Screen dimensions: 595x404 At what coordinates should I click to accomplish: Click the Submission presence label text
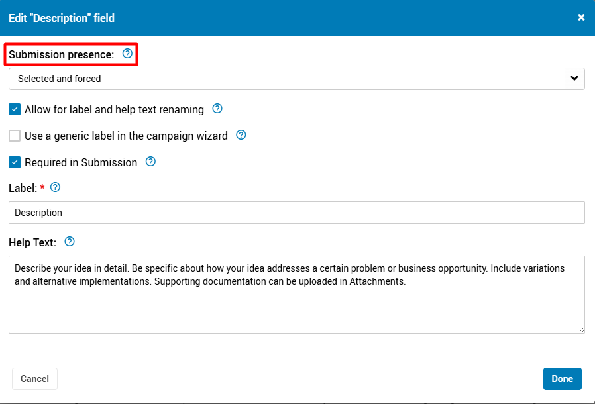coord(62,54)
